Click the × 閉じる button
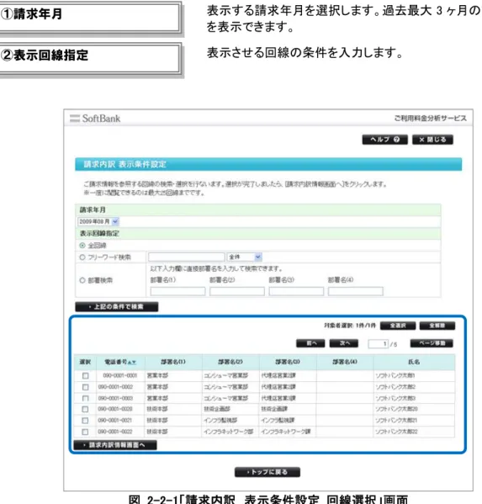The image size is (482, 504). (x=432, y=140)
